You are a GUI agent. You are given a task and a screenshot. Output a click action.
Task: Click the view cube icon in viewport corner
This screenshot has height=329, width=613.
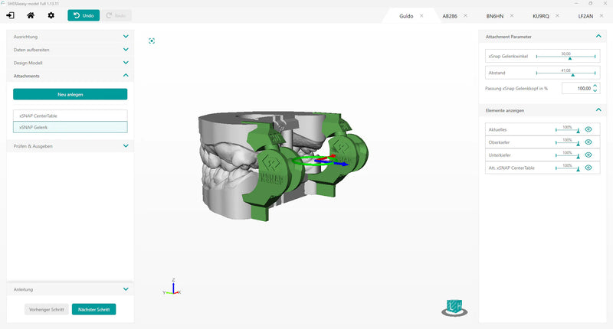(x=454, y=308)
